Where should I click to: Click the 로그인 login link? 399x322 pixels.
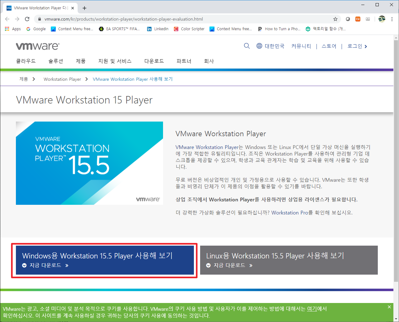tap(357, 46)
